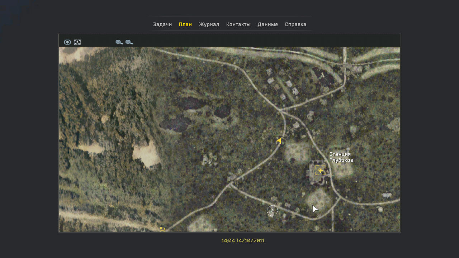
Task: Click the yellow marker at the map's bottom edge
Action: [162, 229]
